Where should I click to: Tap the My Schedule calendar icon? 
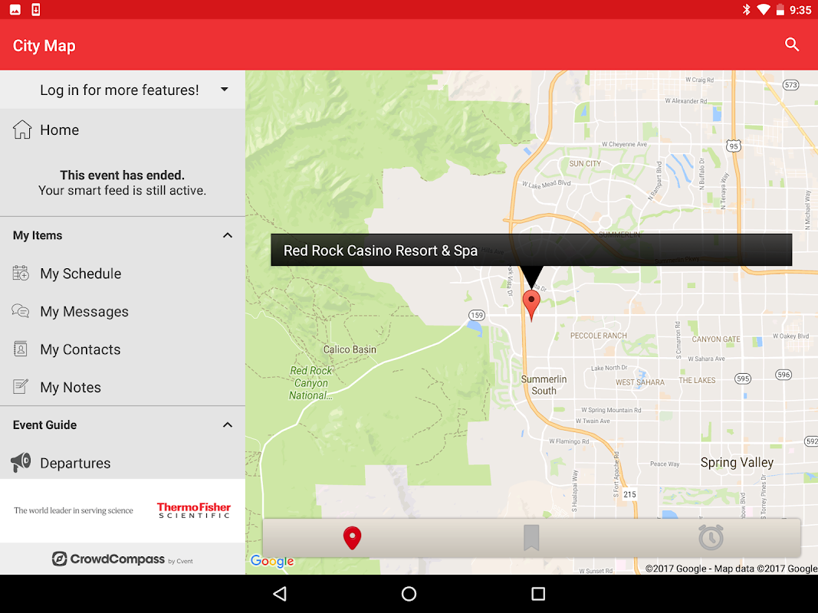21,273
